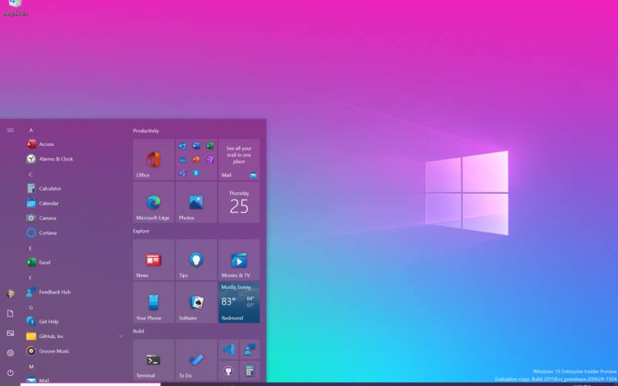The height and width of the screenshot is (386, 618).
Task: Open the Your Phone tile
Action: (x=154, y=303)
